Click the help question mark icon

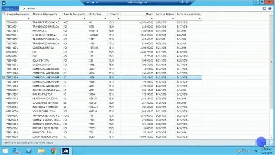point(270,9)
